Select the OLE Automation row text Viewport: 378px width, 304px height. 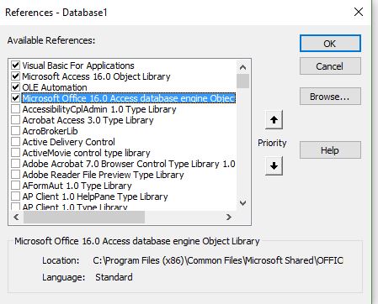[x=55, y=87]
